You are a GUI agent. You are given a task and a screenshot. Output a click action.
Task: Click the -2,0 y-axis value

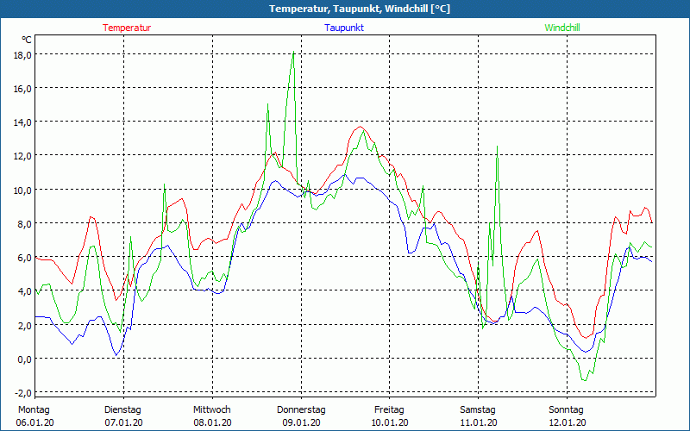point(22,392)
